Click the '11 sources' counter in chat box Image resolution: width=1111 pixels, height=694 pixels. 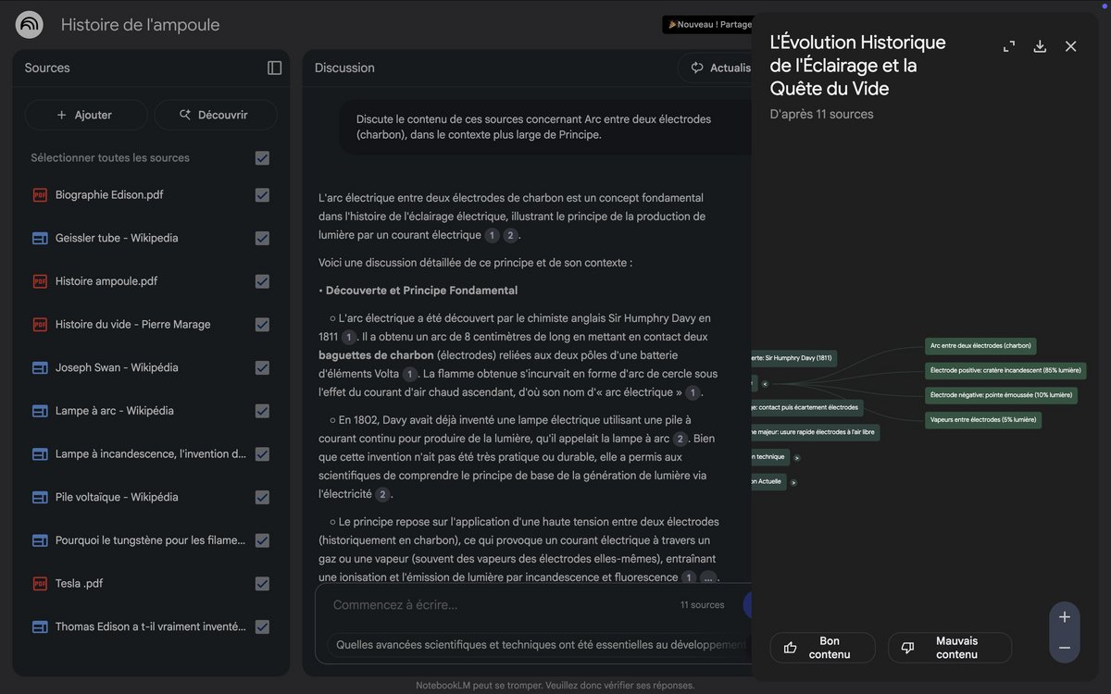coord(703,605)
